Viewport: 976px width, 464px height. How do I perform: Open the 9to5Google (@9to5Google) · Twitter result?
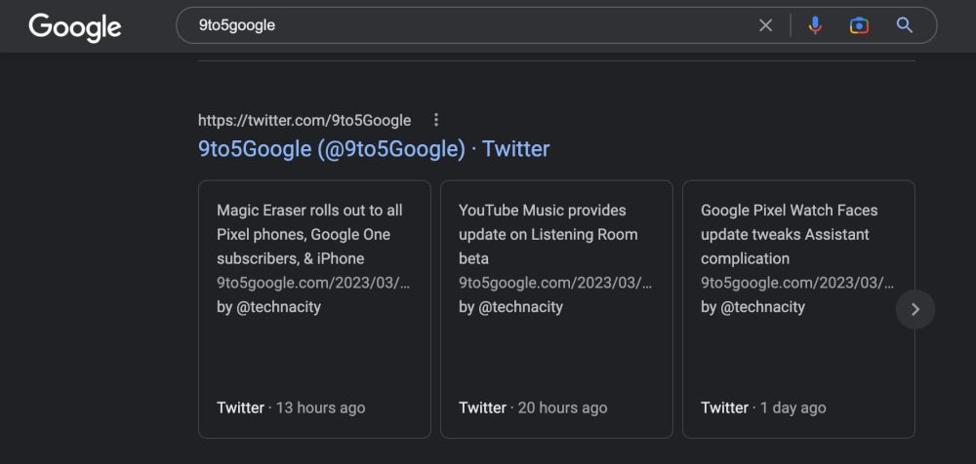click(374, 149)
